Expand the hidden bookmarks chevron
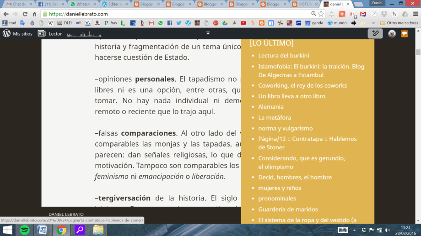 point(373,23)
